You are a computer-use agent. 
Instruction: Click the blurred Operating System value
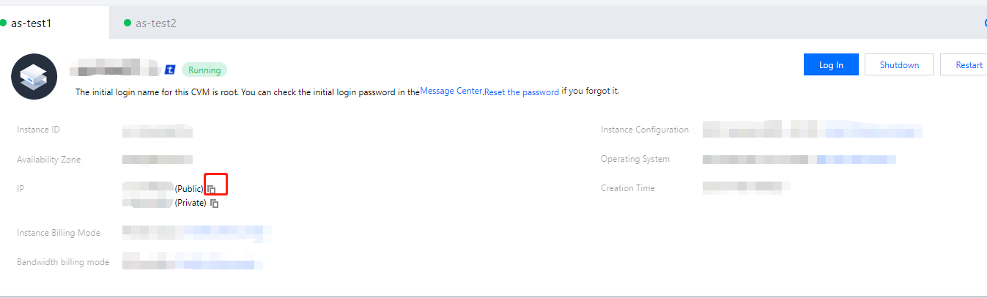[799, 160]
